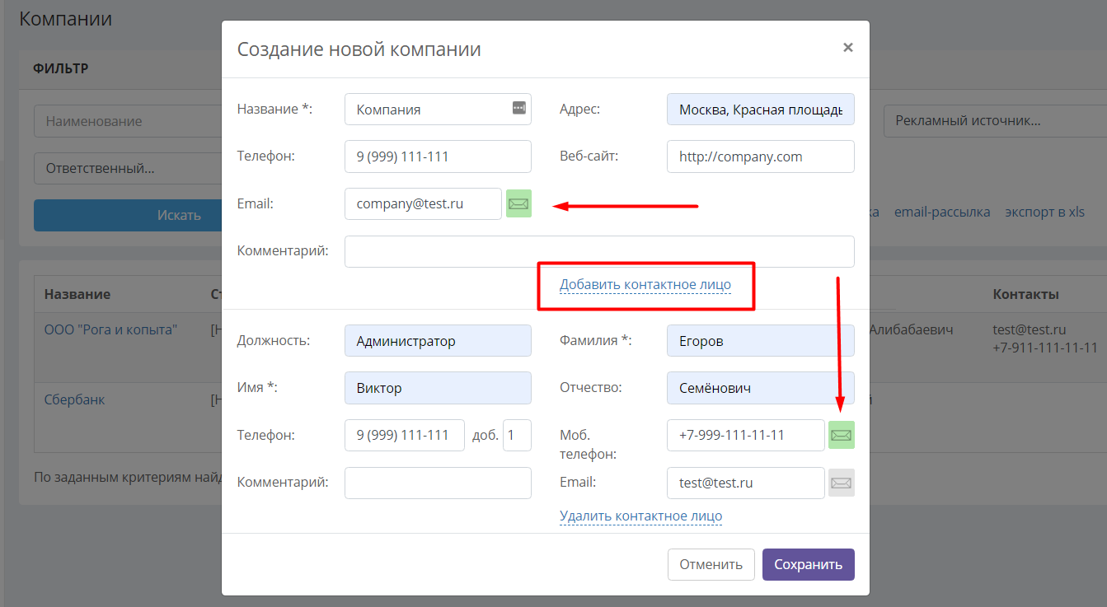Viewport: 1107px width, 607px height.
Task: Click the gray envelope icon beside contact email
Action: coord(842,483)
